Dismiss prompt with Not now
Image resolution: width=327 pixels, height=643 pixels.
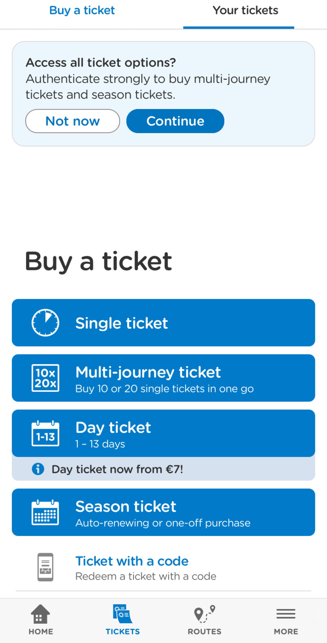click(73, 121)
